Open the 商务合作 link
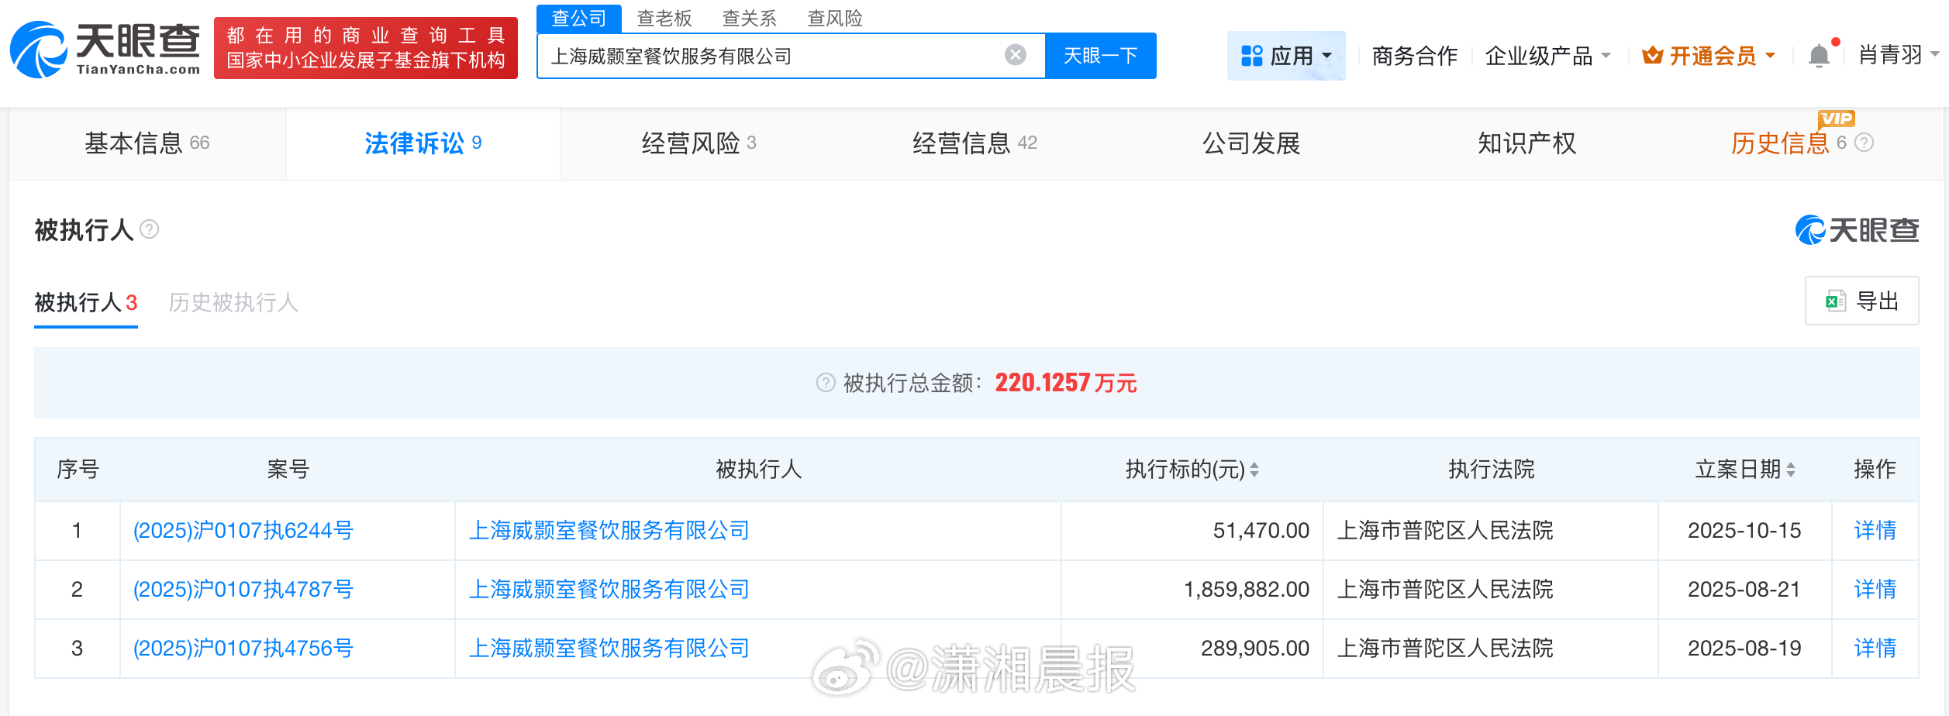Image resolution: width=1949 pixels, height=716 pixels. (1414, 56)
